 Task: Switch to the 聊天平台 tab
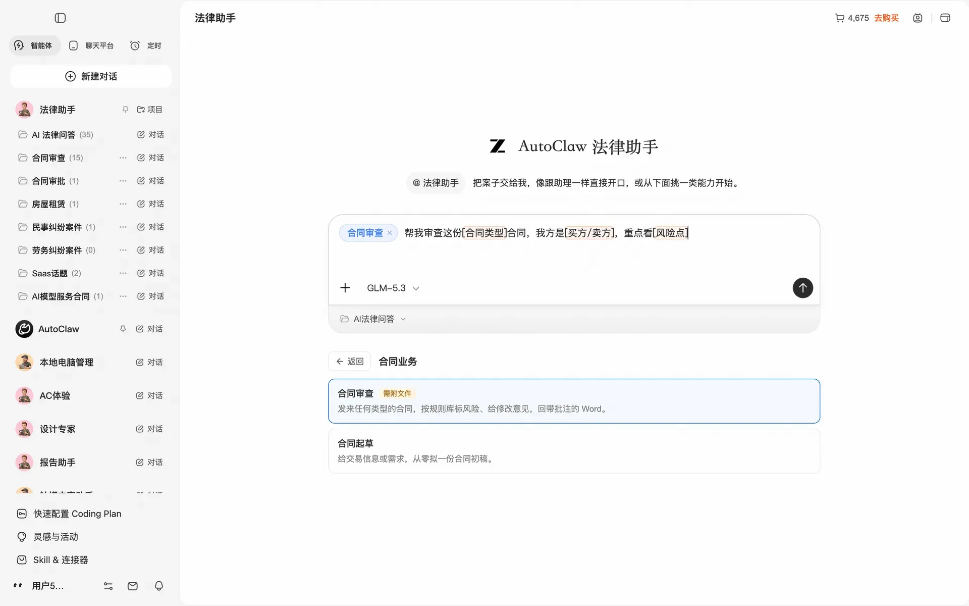click(91, 45)
